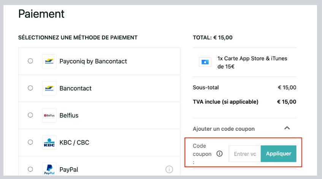The width and height of the screenshot is (322, 179).
Task: Click the App Store card thumbnail
Action: pyautogui.click(x=205, y=62)
